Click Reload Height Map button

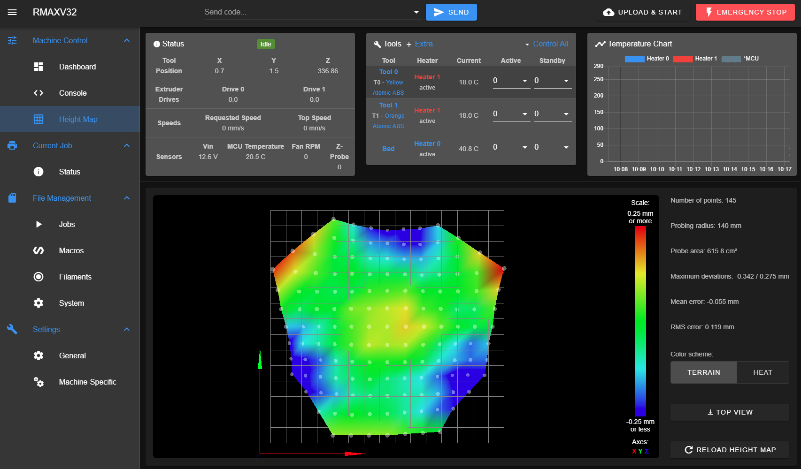pyautogui.click(x=730, y=450)
